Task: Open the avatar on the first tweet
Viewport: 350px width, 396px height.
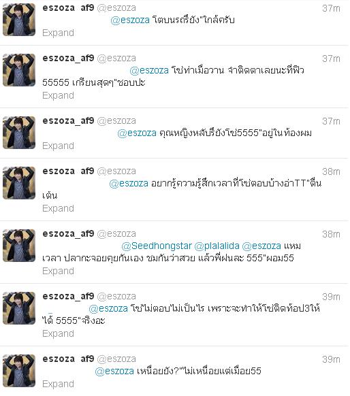Action: 19,20
